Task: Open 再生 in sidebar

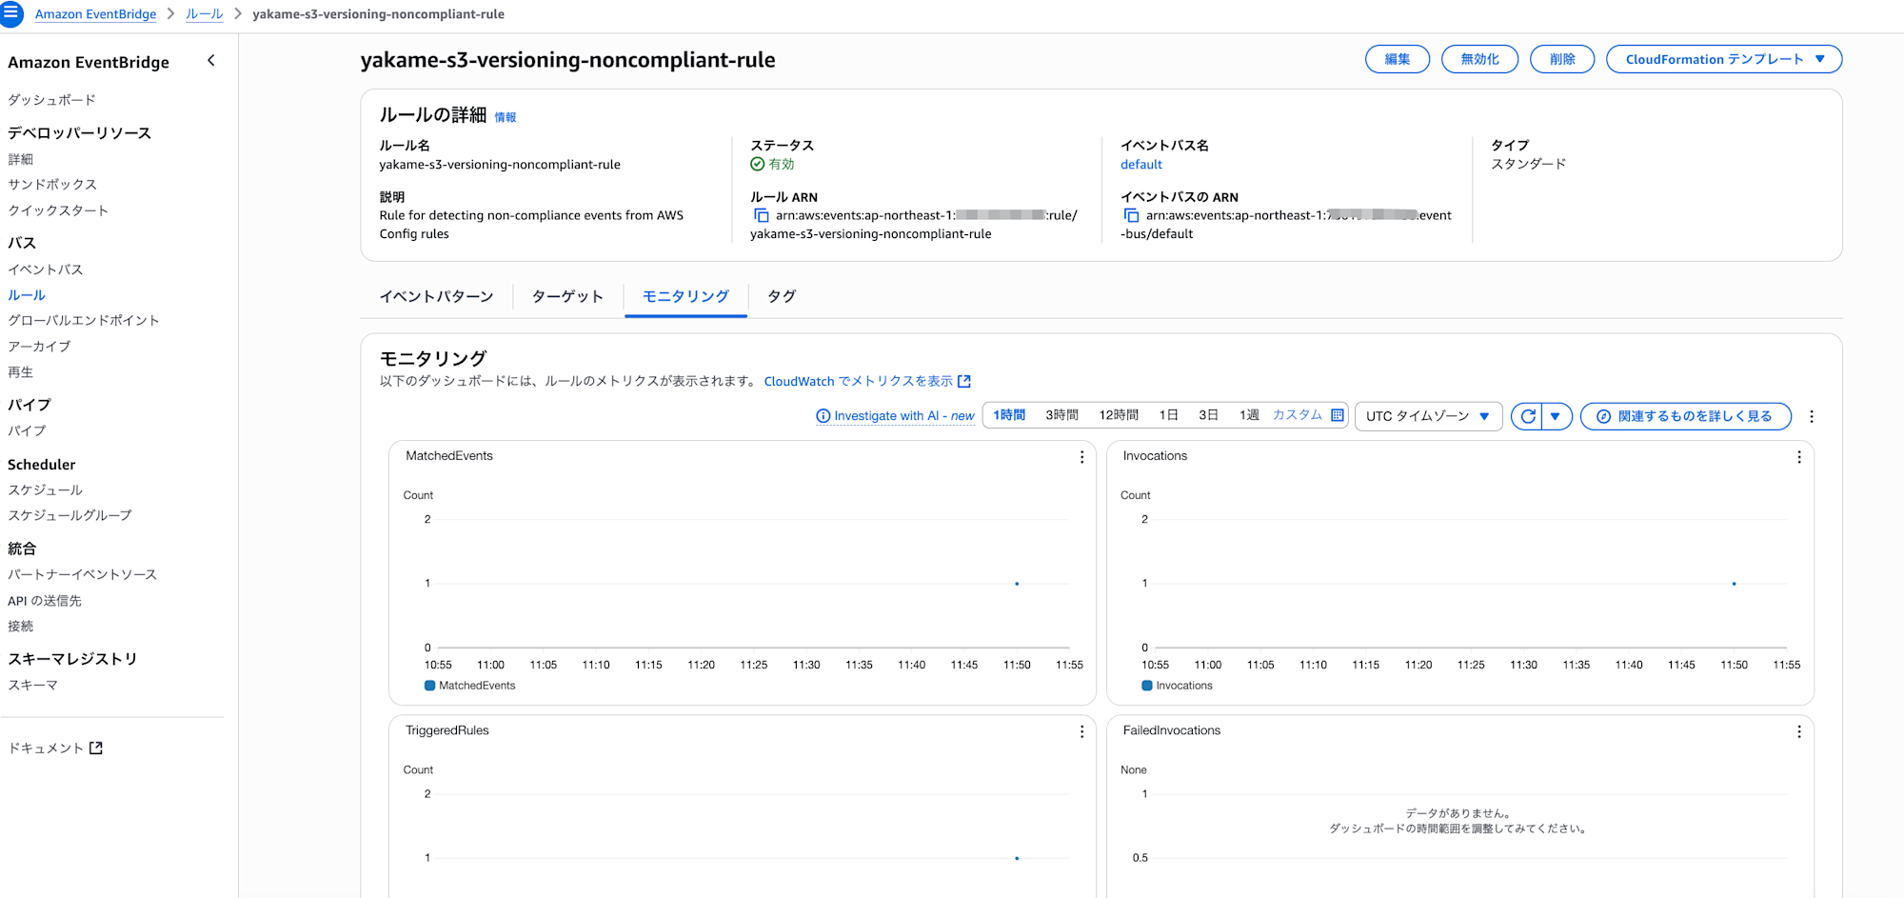Action: tap(20, 372)
